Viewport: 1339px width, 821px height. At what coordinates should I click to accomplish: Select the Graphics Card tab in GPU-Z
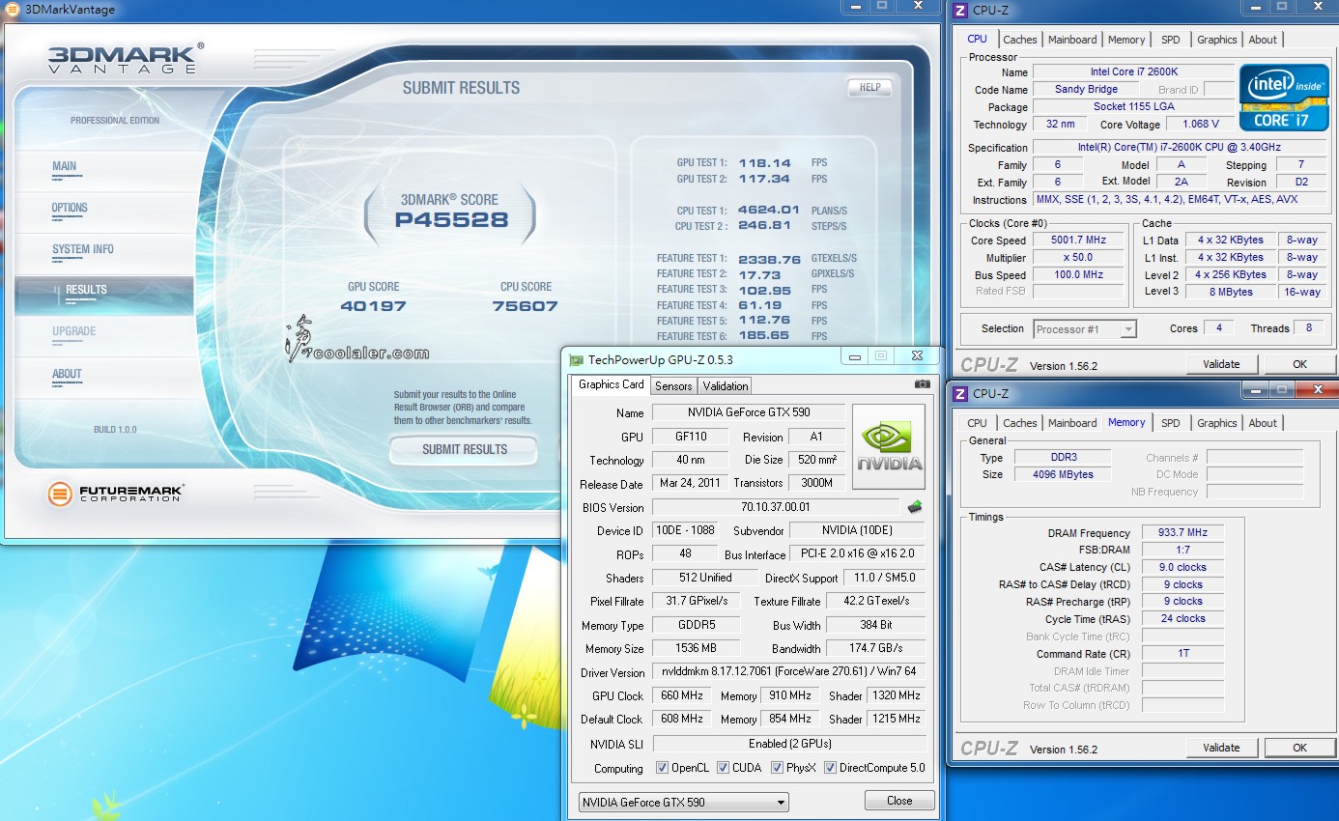pos(611,384)
